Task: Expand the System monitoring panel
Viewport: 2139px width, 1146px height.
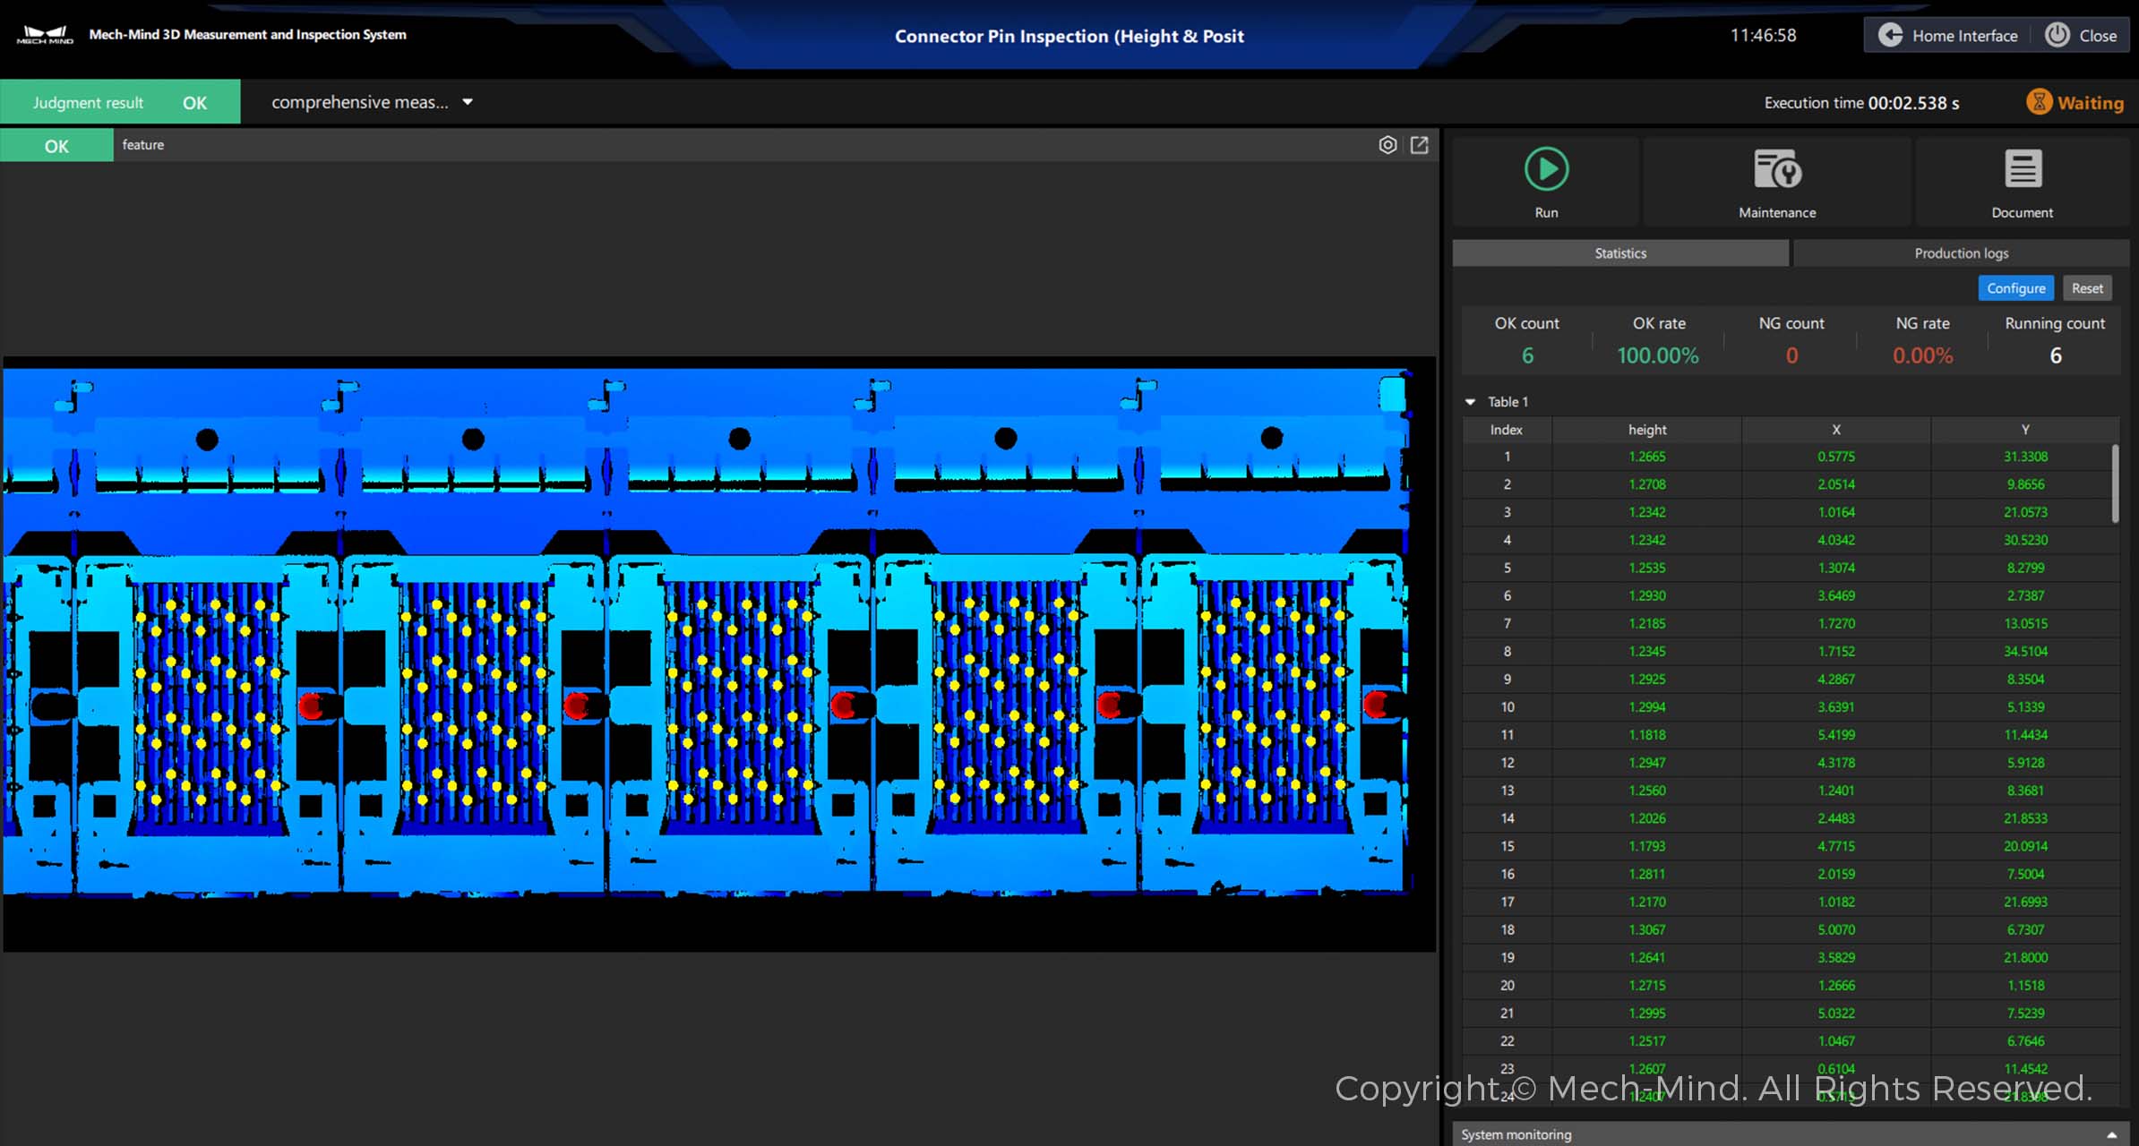Action: (2111, 1134)
